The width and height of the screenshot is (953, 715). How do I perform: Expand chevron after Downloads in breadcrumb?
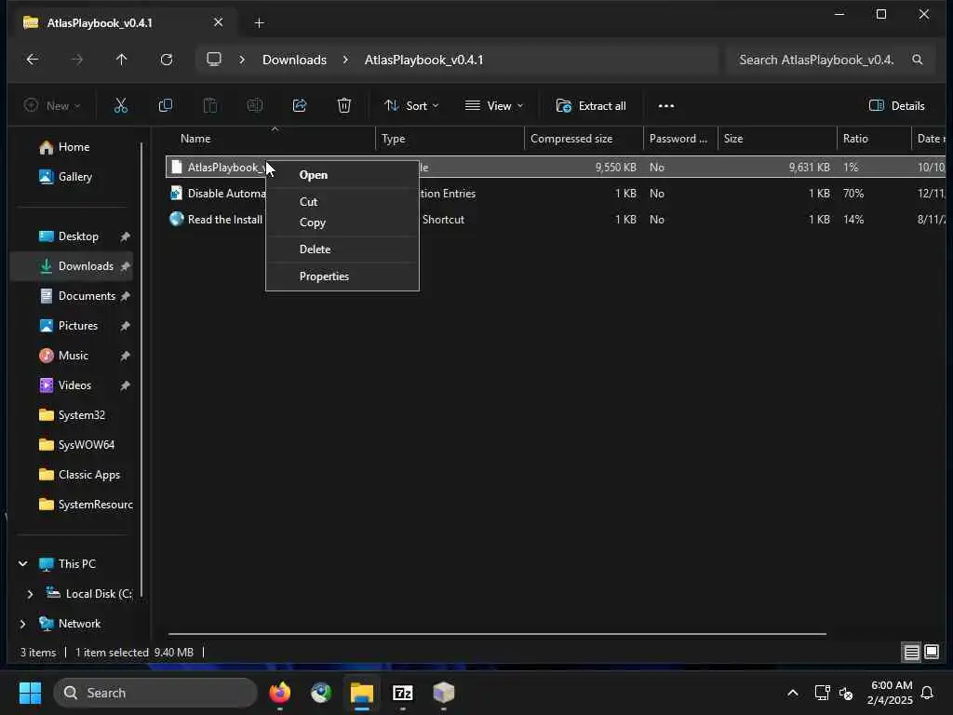345,60
